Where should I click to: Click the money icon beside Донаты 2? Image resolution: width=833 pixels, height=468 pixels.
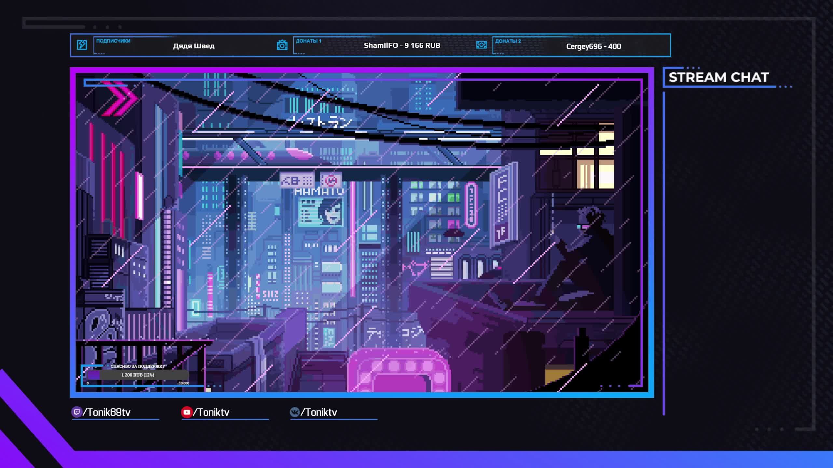coord(481,45)
